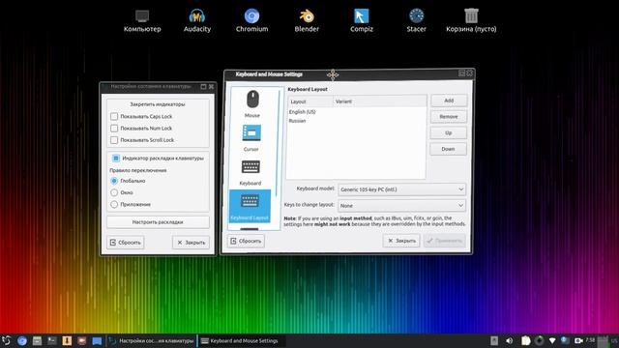This screenshot has width=619, height=348.
Task: Select the Глобально switching rule
Action: [114, 181]
